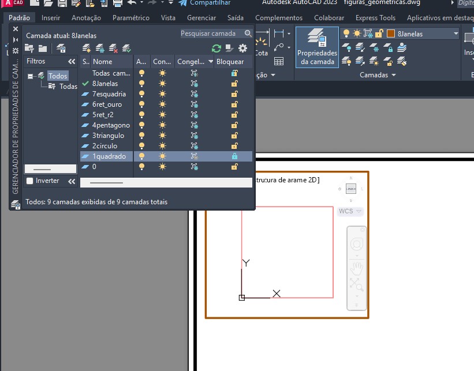Click the Pesquisar camada search field
The image size is (474, 371).
click(x=212, y=34)
